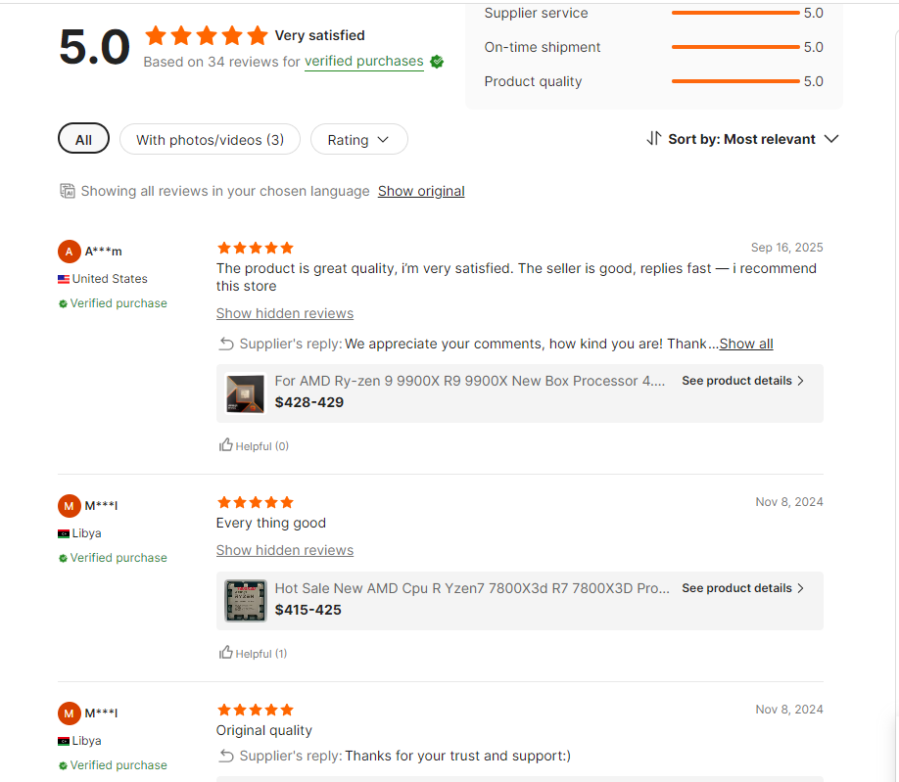Expand Sort by: Most relevant menu
Screen dimensions: 899x782
pyautogui.click(x=742, y=139)
